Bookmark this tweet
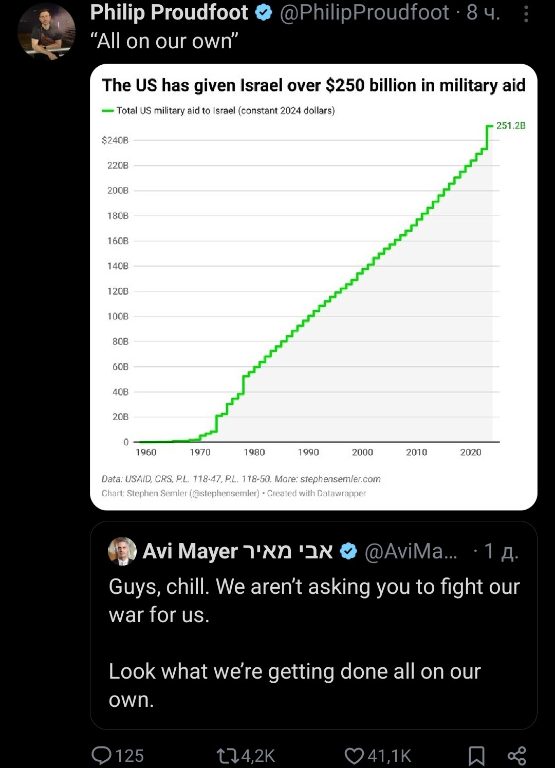Image resolution: width=555 pixels, height=768 pixels. click(x=476, y=756)
